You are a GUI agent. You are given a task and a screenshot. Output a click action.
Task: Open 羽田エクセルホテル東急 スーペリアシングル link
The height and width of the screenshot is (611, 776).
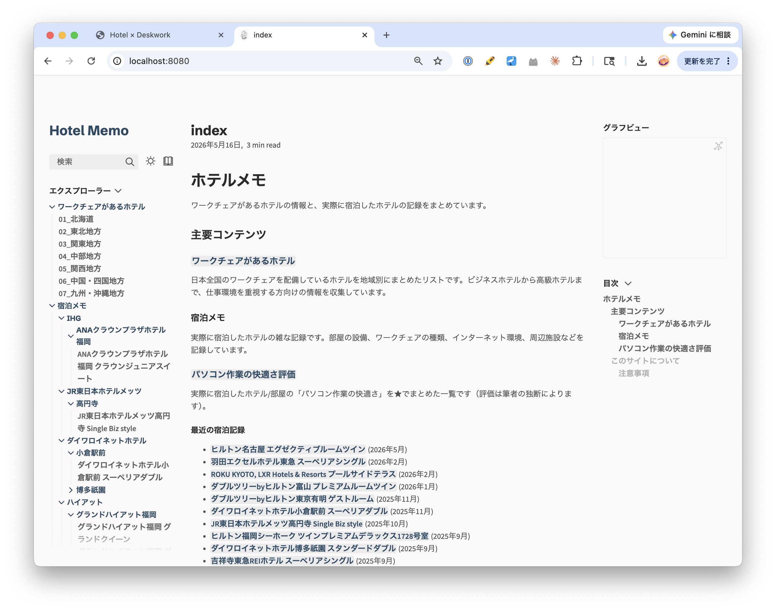[x=288, y=462]
